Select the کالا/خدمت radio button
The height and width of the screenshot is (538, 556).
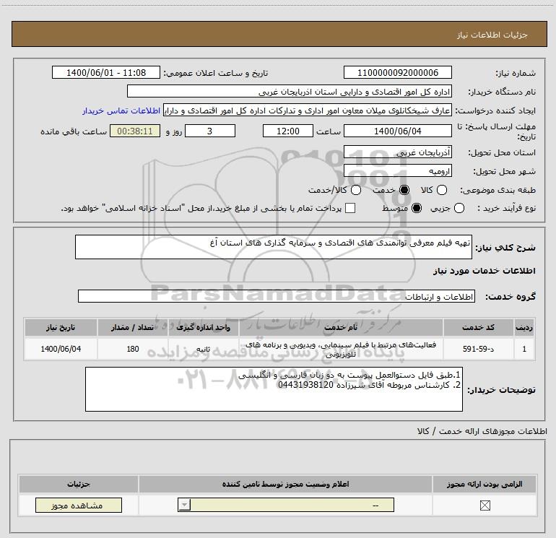point(356,190)
